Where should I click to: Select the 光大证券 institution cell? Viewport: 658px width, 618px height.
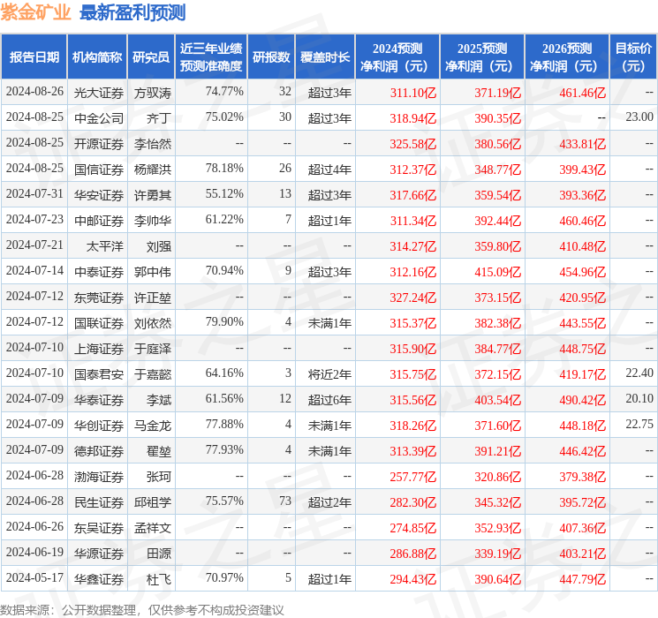point(99,93)
